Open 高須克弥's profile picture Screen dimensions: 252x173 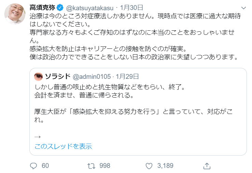[x=15, y=14]
